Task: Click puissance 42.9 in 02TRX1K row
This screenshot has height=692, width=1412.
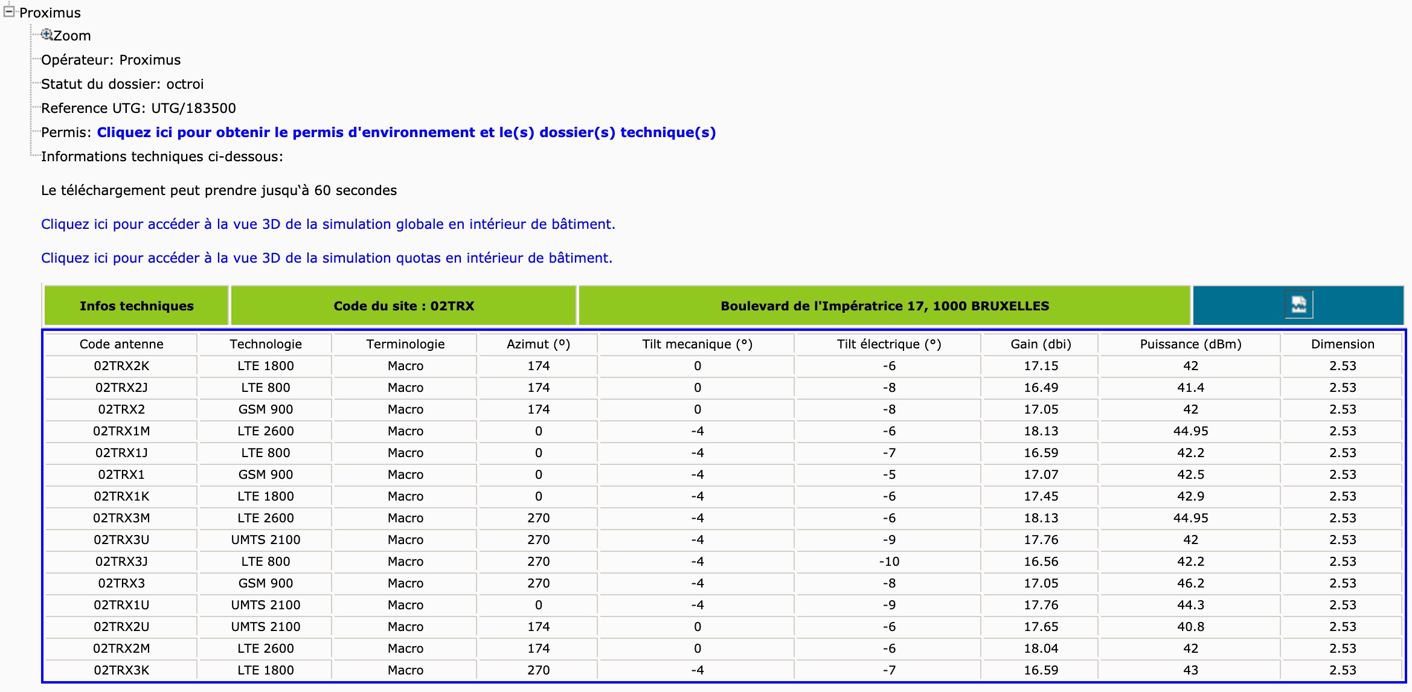Action: click(1190, 496)
